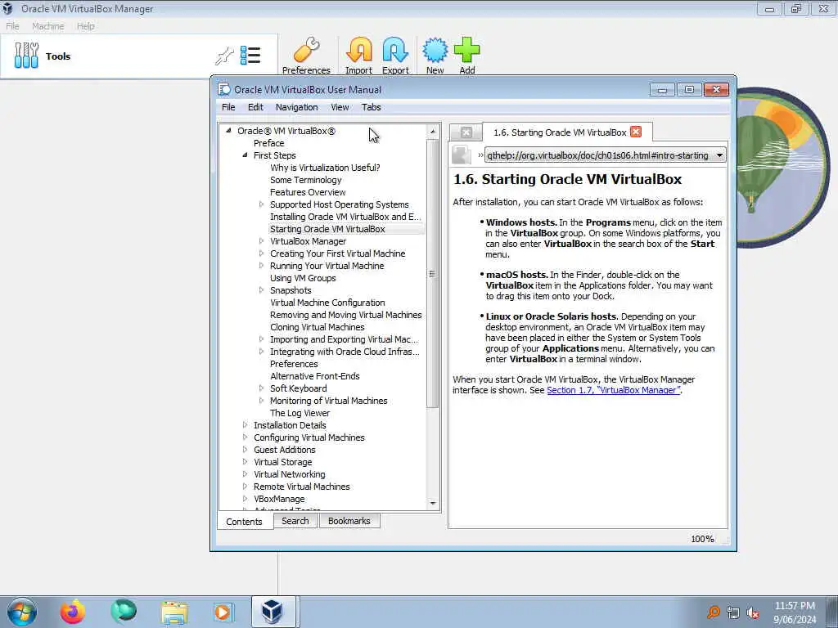Click the Windows Start orb
Viewport: 838px width, 628px height.
tap(22, 612)
